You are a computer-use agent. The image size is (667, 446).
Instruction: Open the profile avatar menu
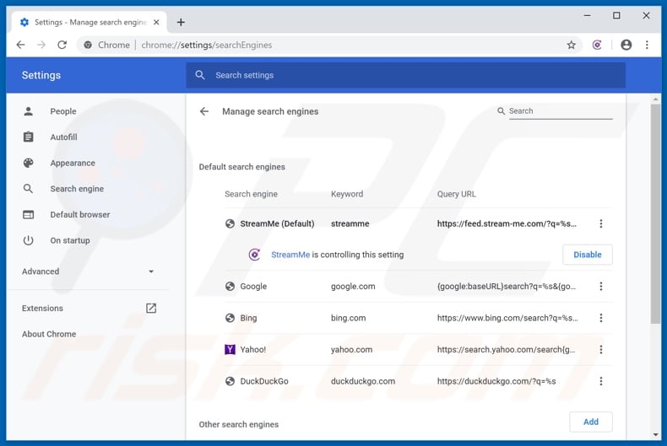[x=626, y=45]
